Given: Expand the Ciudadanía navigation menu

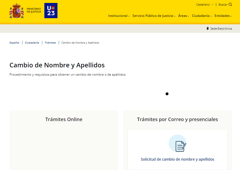Looking at the screenshot, I should click(x=202, y=16).
